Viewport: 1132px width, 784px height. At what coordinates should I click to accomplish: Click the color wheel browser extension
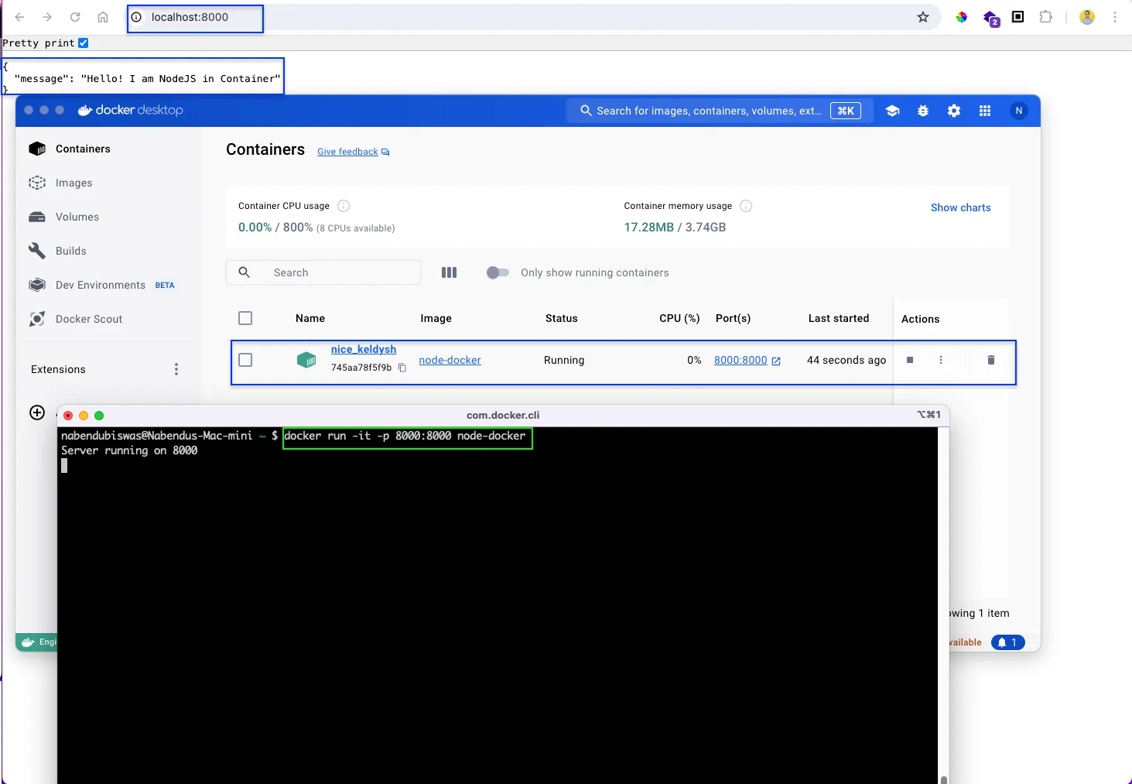pyautogui.click(x=961, y=17)
